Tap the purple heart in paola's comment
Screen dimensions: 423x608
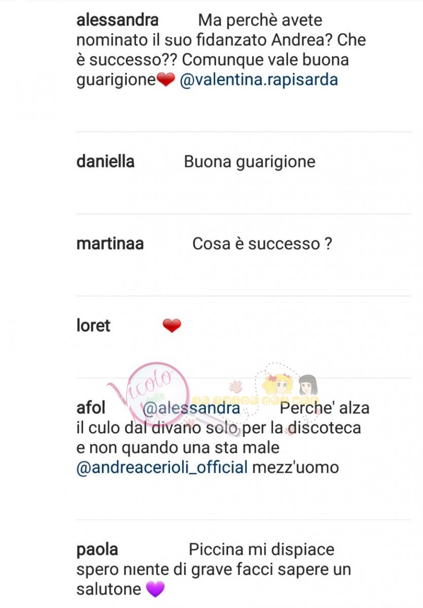point(155,590)
